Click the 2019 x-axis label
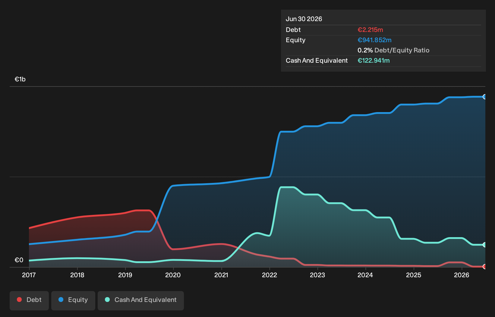The height and width of the screenshot is (317, 495). (125, 275)
